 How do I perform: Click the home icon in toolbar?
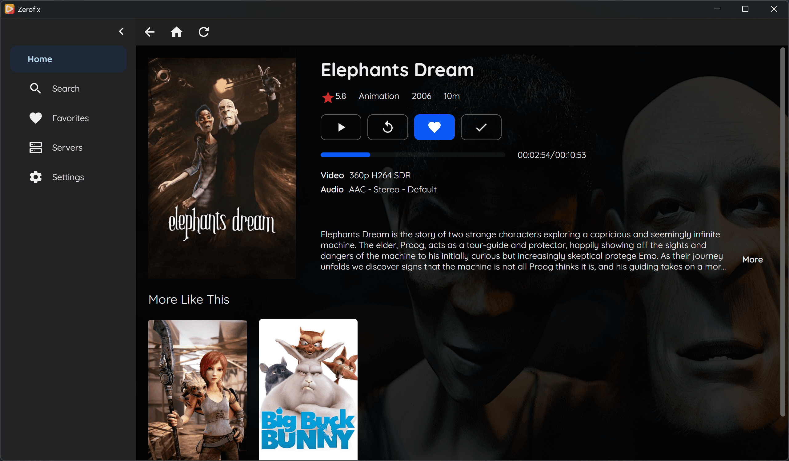176,32
